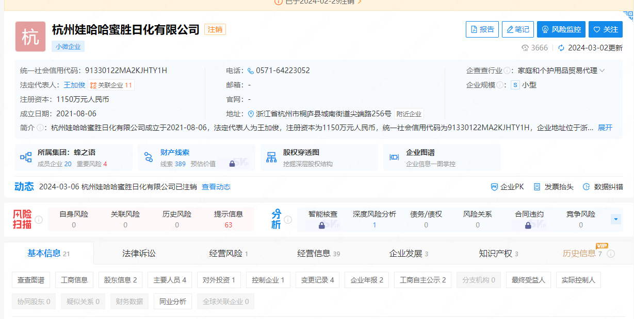Jump to 变更记录 4 section
Viewport: 634px width, 319px height.
[318, 280]
